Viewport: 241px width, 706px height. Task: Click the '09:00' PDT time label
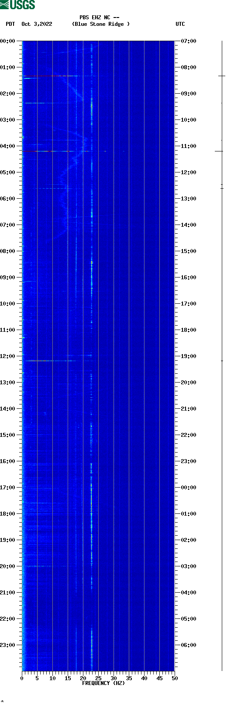[8, 277]
